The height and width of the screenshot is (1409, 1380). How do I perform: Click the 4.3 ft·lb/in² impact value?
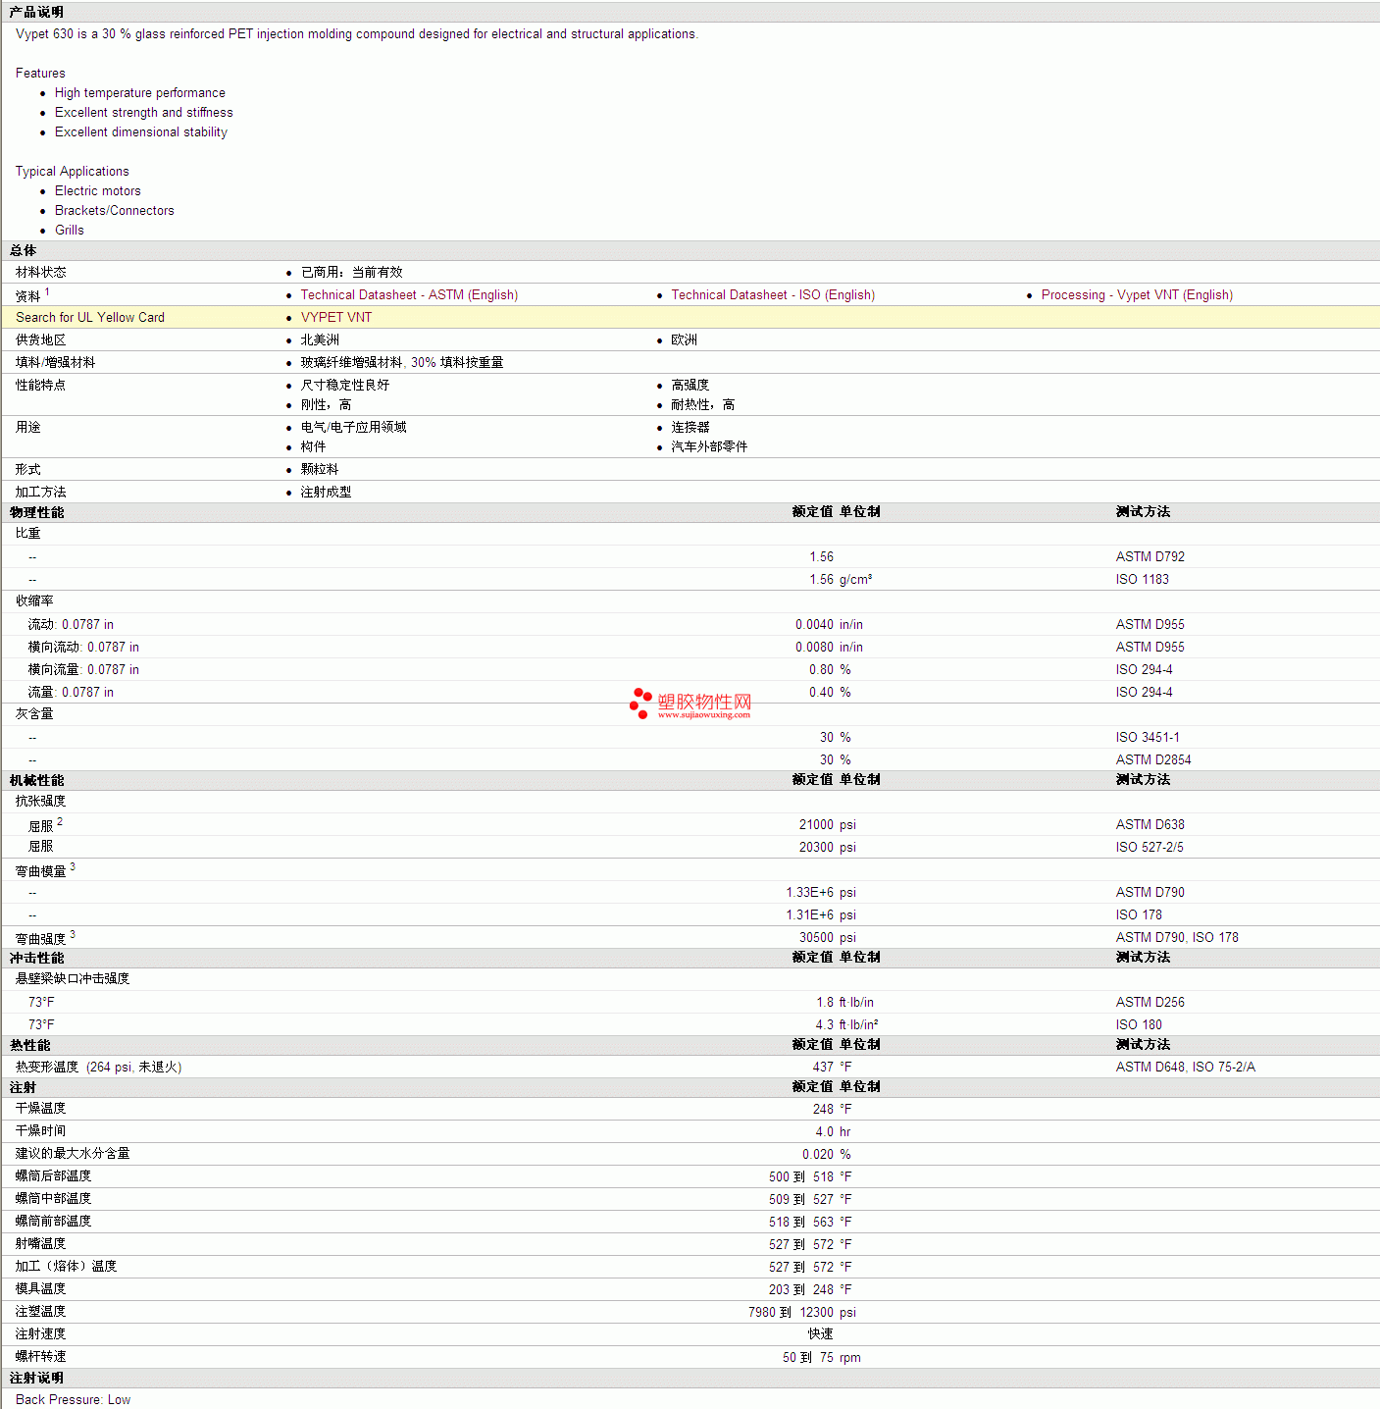pos(846,1025)
